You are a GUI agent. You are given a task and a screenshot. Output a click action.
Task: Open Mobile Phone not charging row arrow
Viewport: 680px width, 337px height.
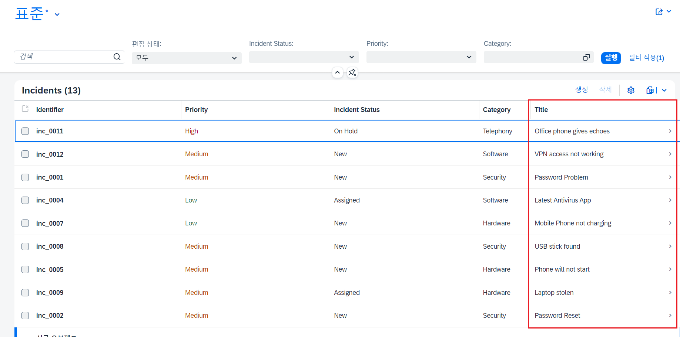tap(670, 223)
